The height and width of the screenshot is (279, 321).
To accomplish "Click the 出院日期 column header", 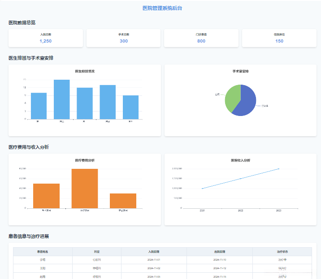I will [220, 252].
